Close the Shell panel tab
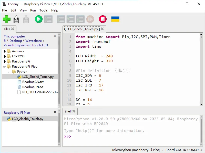The width and height of the screenshot is (205, 153). click(x=74, y=111)
